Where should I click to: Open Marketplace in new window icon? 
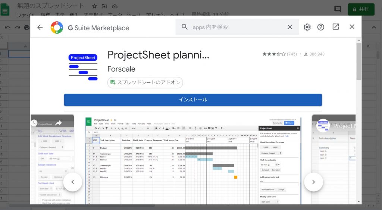pos(336,27)
